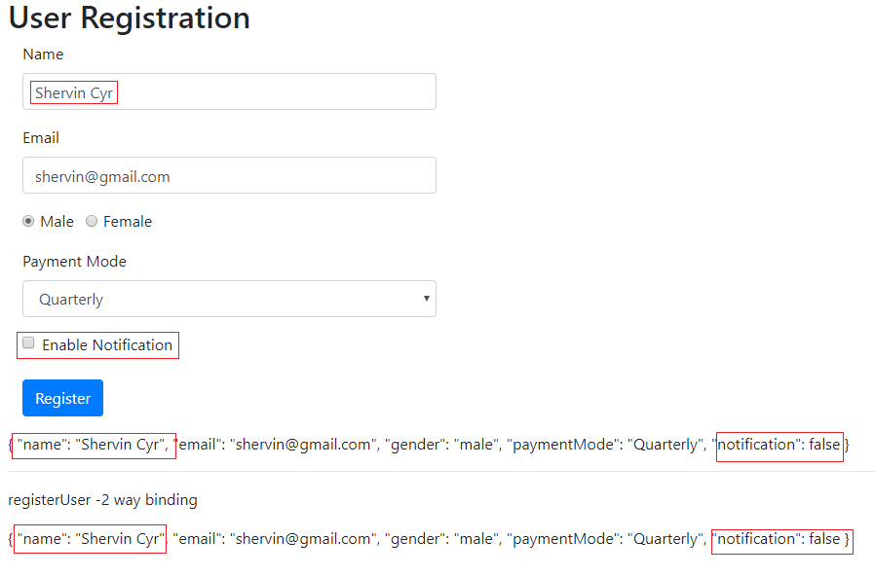The width and height of the screenshot is (875, 576).
Task: Click the paymentMode value in second JSON output
Action: (x=664, y=539)
